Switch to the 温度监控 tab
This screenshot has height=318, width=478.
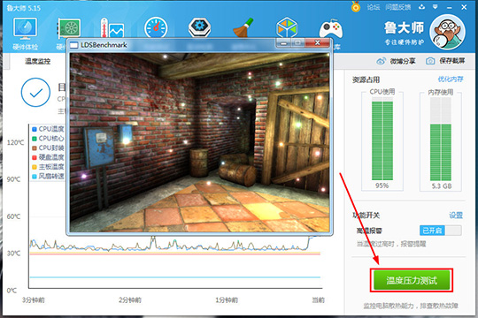(37, 61)
